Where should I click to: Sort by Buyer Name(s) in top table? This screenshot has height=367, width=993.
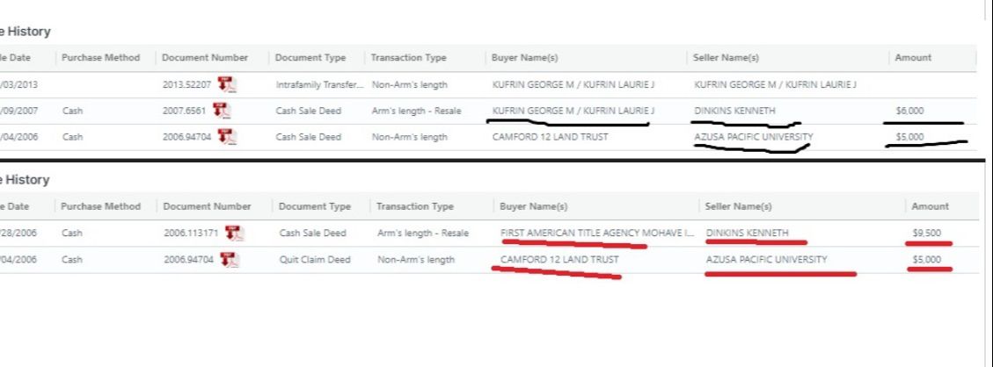(522, 58)
